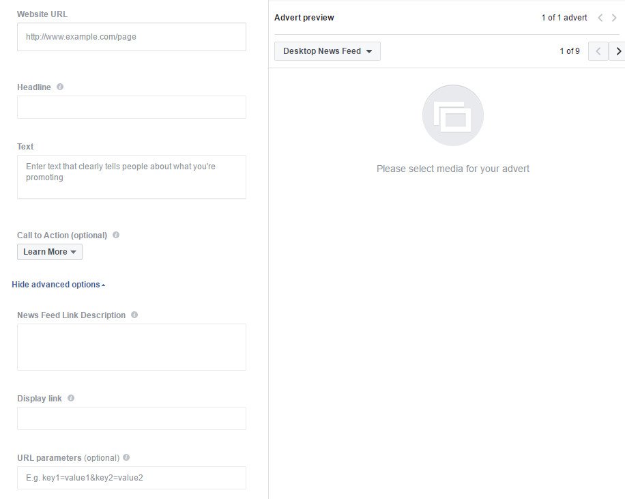Screen dimensions: 625x499
Task: Click the Text description textarea
Action: 132,177
